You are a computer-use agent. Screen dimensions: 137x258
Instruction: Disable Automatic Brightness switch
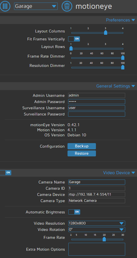click(x=74, y=212)
